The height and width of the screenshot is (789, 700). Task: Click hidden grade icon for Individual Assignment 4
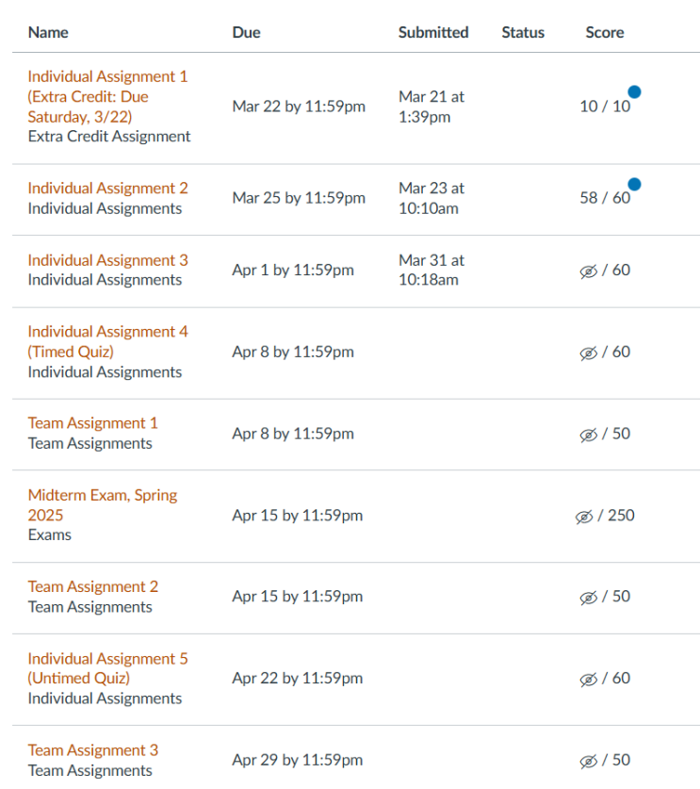click(589, 353)
